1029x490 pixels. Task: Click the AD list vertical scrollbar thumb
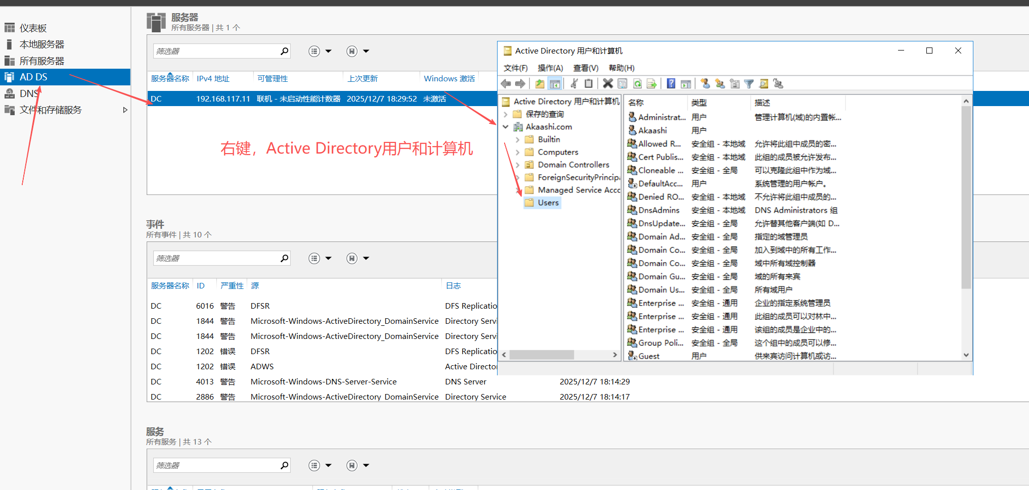(x=966, y=197)
